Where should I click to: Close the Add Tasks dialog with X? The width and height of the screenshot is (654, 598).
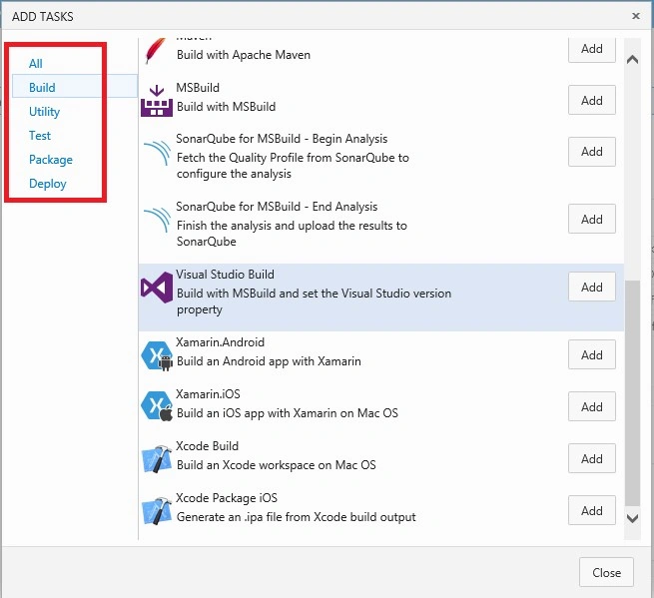(x=636, y=16)
